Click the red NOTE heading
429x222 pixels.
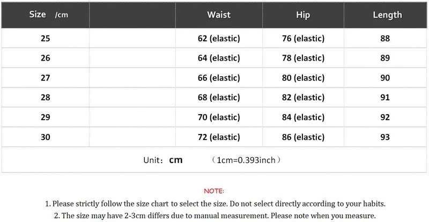tap(214, 191)
